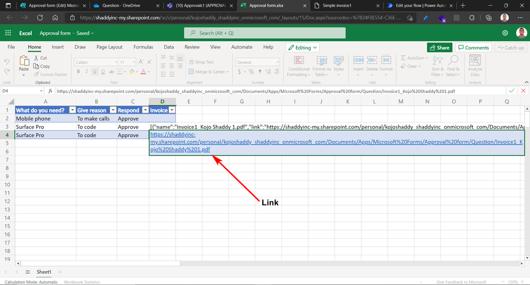Click the Catch up button
The height and width of the screenshot is (285, 530).
coord(511,48)
